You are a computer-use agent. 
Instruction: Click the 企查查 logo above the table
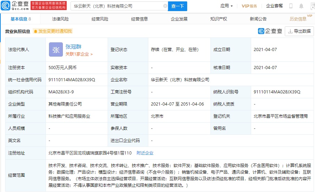click(270, 31)
